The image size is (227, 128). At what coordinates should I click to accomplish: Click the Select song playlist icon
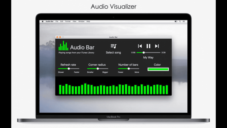click(113, 46)
